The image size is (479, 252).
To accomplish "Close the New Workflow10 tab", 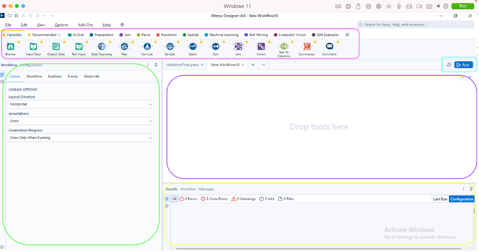I will pyautogui.click(x=243, y=65).
